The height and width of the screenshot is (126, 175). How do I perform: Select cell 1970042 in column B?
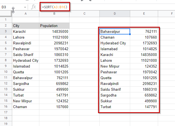[x=54, y=49]
